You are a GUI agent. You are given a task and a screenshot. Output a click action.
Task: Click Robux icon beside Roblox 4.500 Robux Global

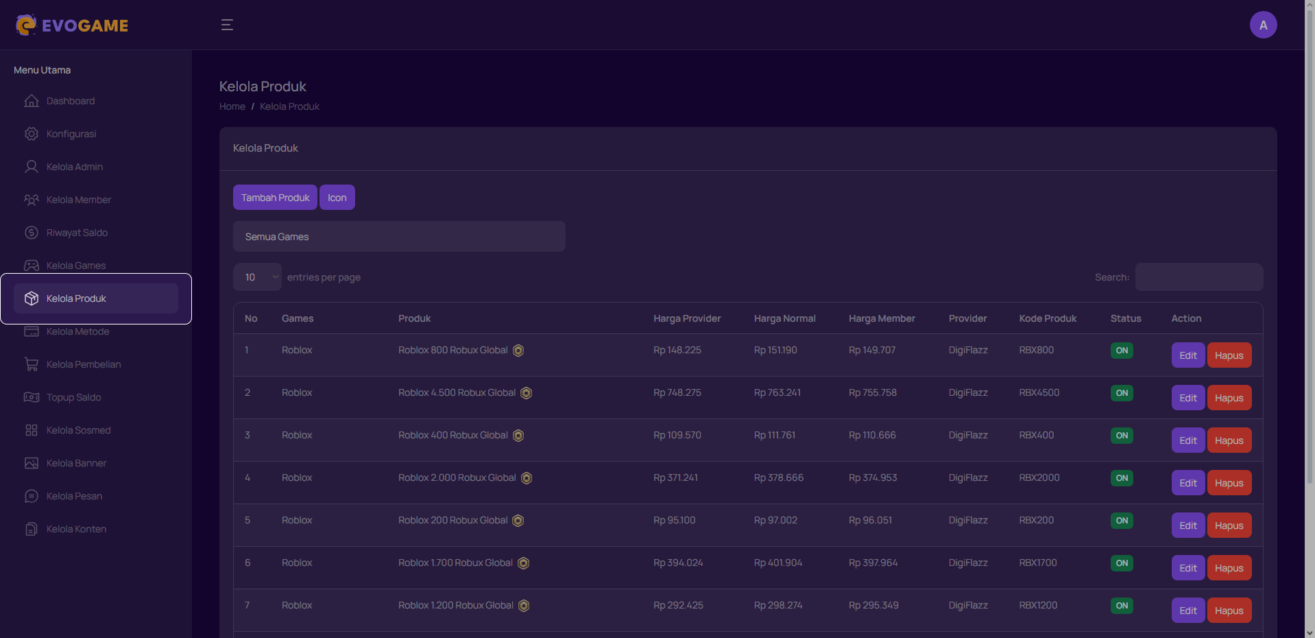[x=526, y=393]
